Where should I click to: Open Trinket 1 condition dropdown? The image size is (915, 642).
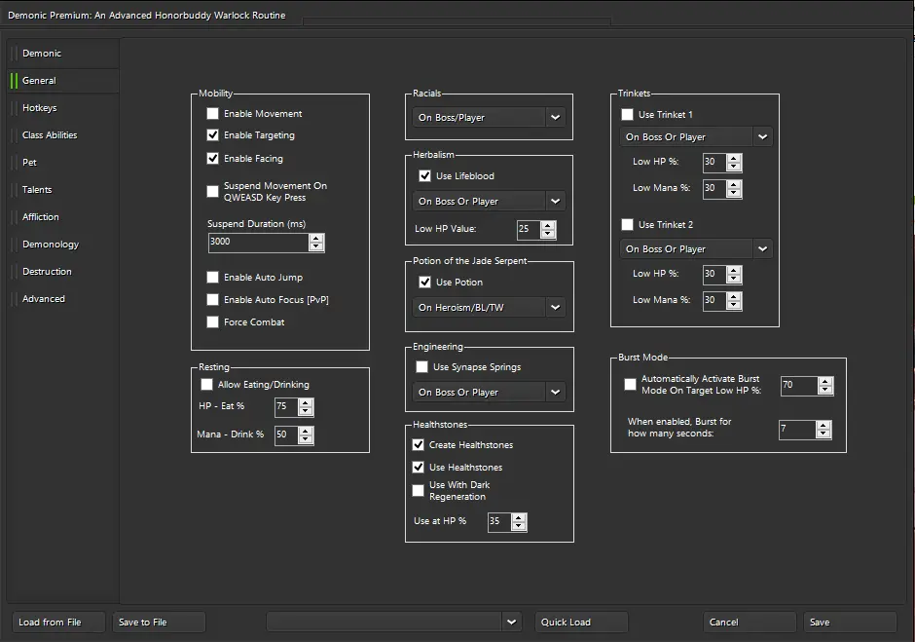point(696,136)
